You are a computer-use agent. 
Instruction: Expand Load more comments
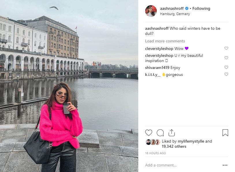coord(165,41)
